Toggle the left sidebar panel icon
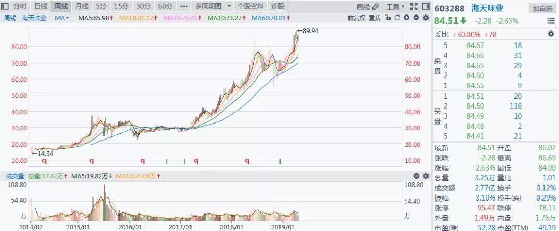The height and width of the screenshot is (231, 559). coord(5,6)
